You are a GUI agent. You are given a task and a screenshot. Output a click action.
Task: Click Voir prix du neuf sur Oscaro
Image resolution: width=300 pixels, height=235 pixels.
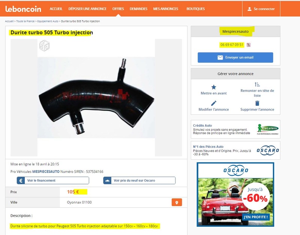point(139,180)
